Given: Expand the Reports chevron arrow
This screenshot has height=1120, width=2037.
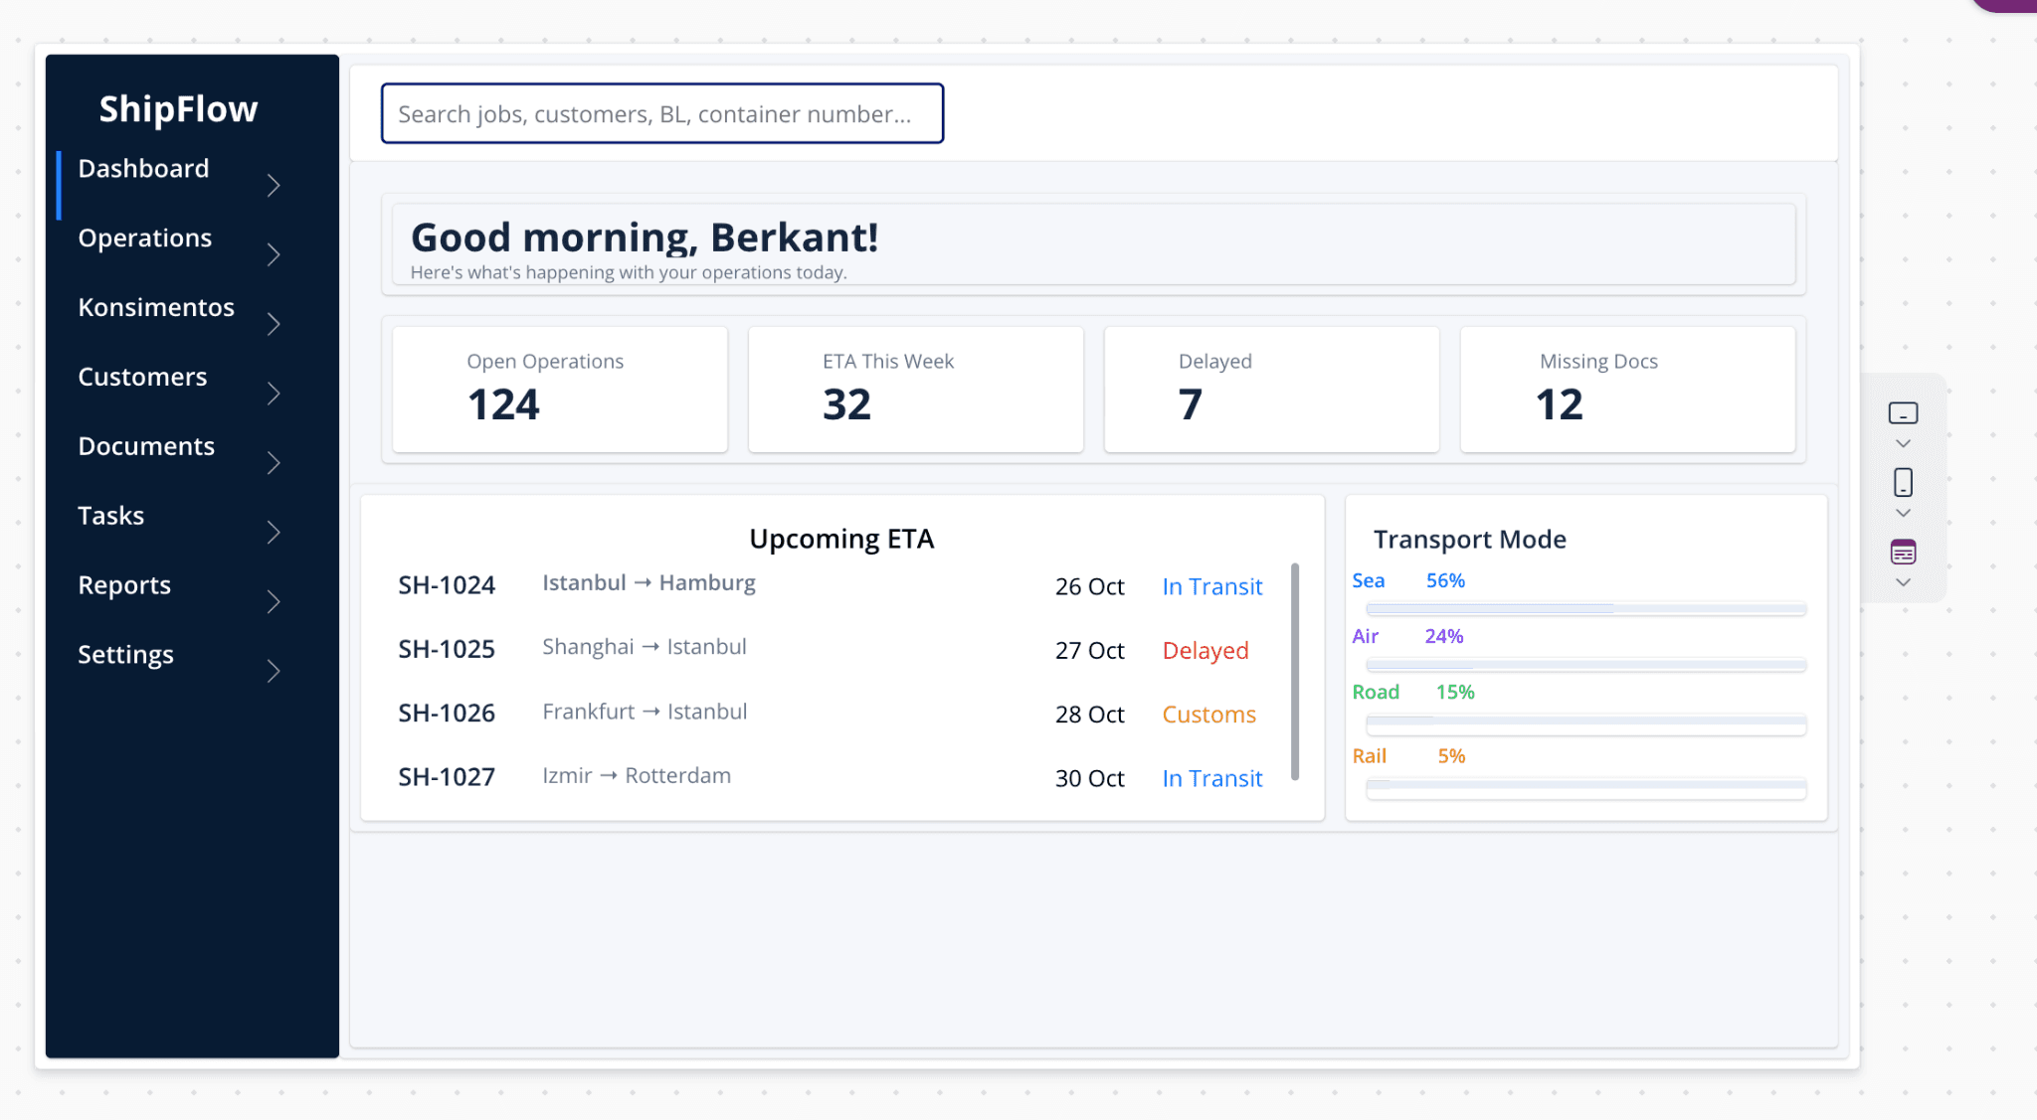Looking at the screenshot, I should [274, 602].
